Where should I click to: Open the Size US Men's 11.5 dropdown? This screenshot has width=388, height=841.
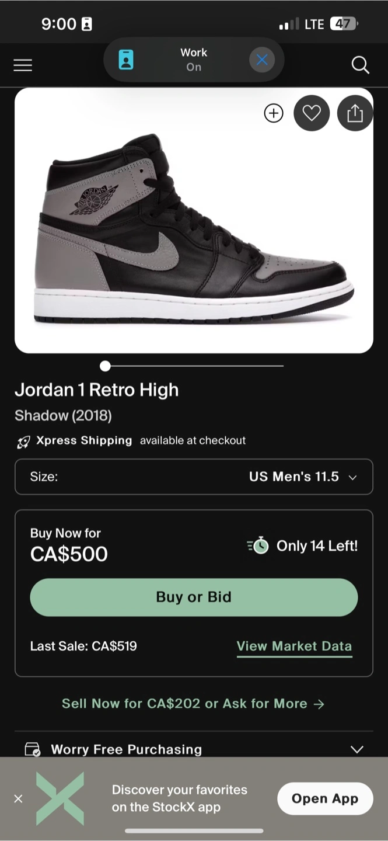(194, 477)
